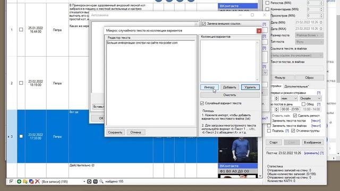Click the select-all checkmark icon in bottom toolbar

point(11,181)
